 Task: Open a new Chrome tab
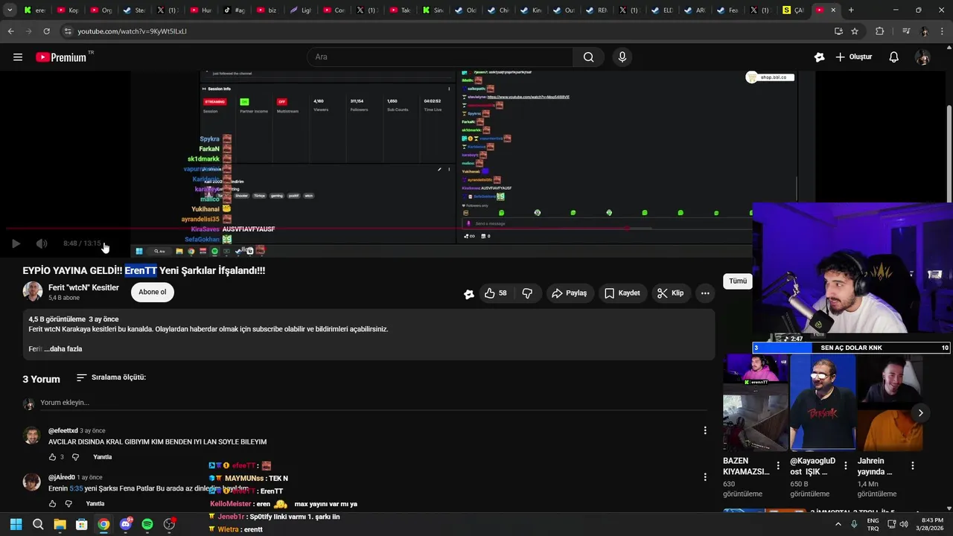(851, 10)
